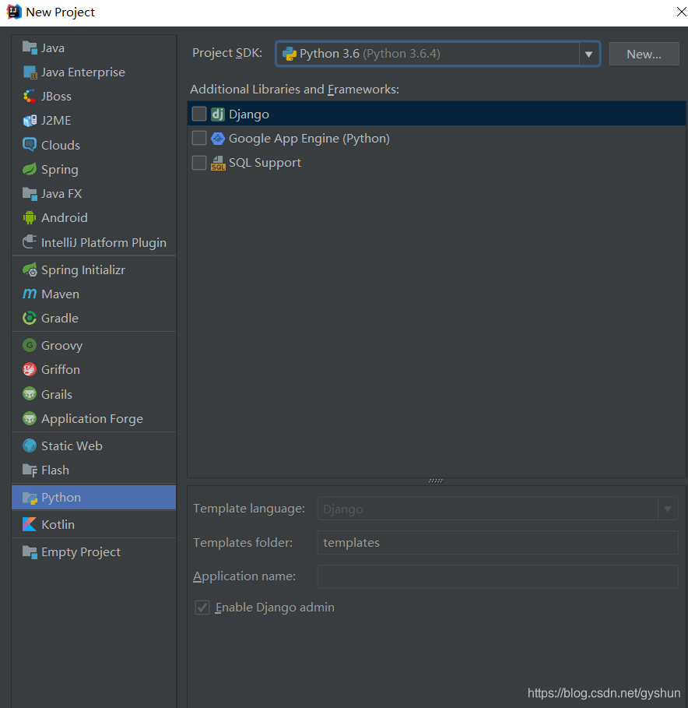Click the Application name input field
This screenshot has height=708, width=688.
click(x=497, y=576)
